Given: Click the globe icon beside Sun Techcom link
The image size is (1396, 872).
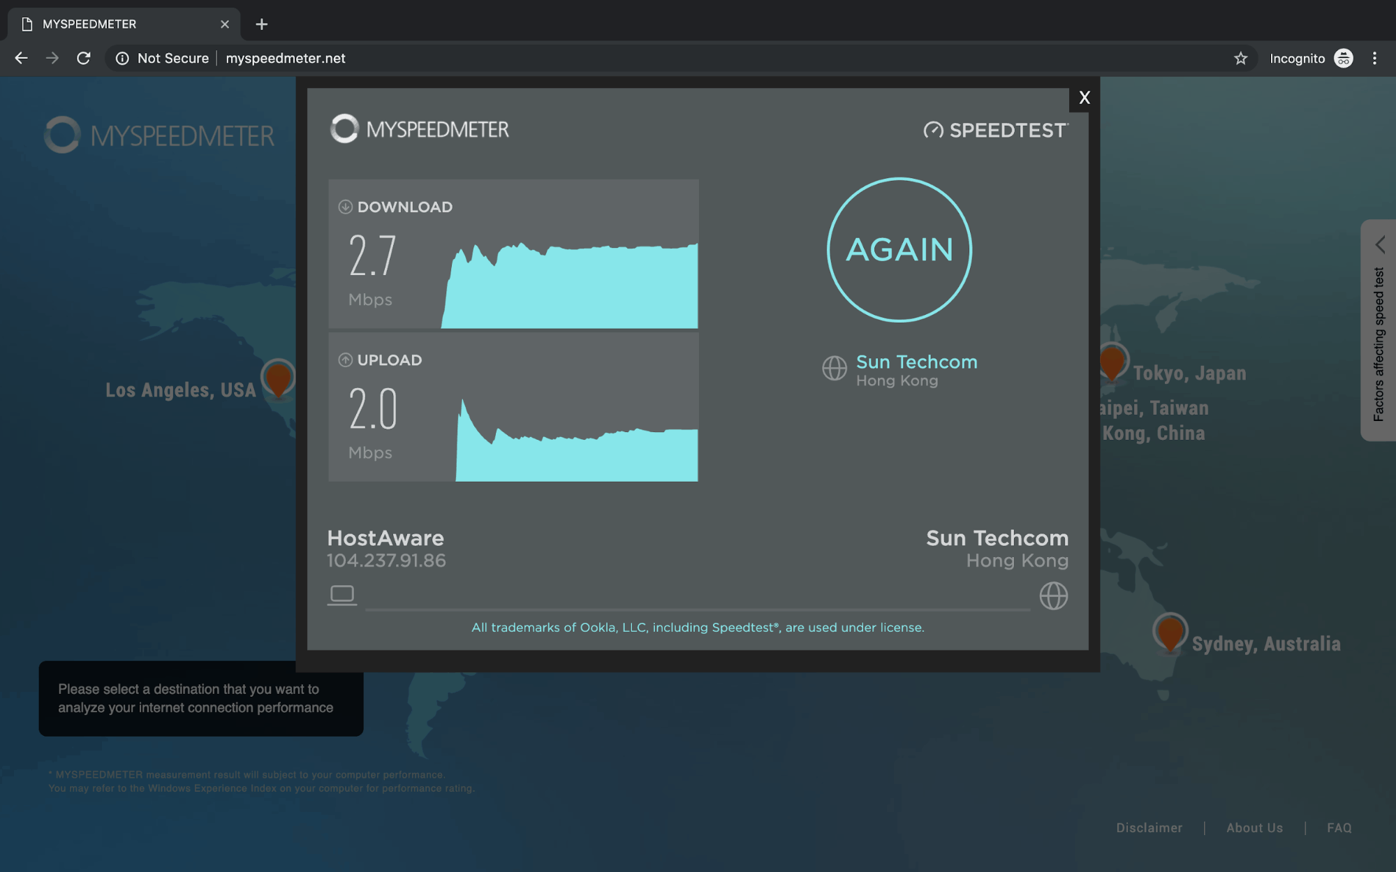Looking at the screenshot, I should pyautogui.click(x=835, y=368).
